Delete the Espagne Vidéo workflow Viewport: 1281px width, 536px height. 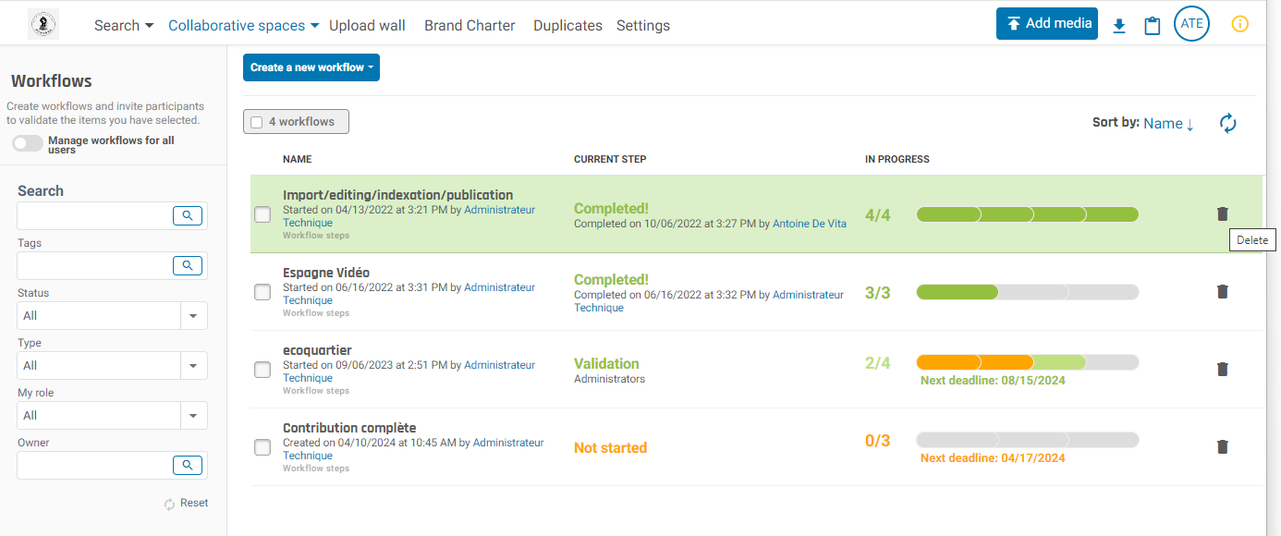(x=1222, y=292)
